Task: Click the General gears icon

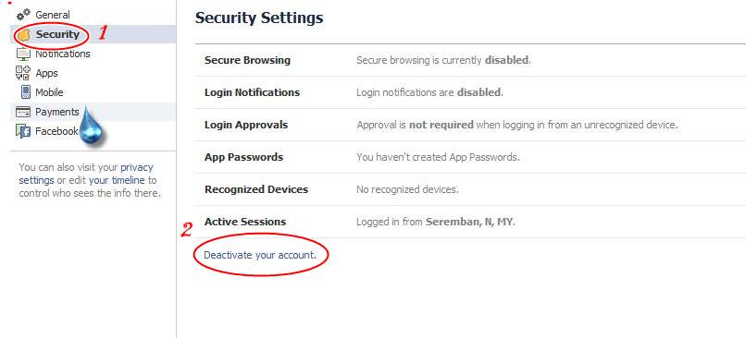Action: (23, 15)
